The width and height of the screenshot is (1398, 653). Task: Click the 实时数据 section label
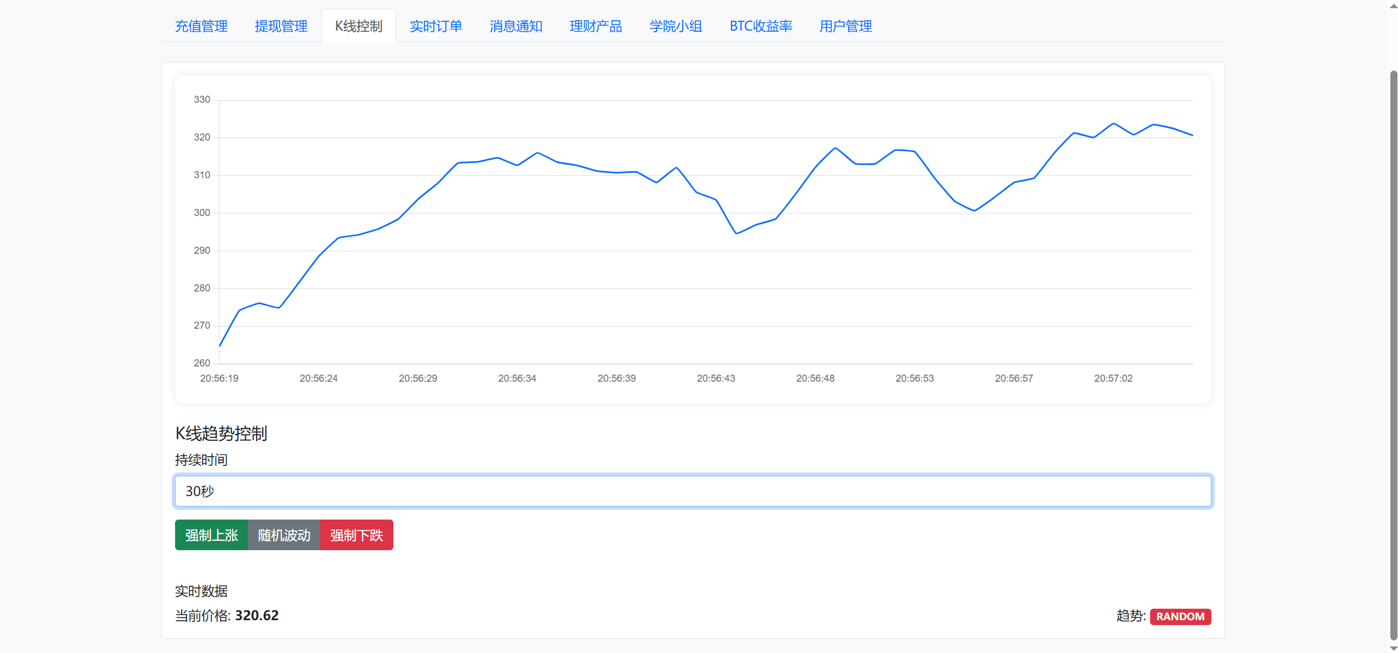tap(201, 591)
